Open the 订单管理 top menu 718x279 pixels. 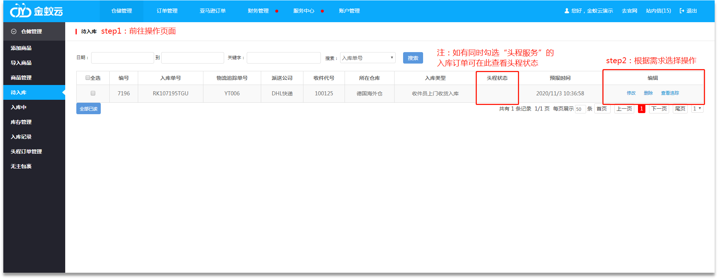pos(167,11)
